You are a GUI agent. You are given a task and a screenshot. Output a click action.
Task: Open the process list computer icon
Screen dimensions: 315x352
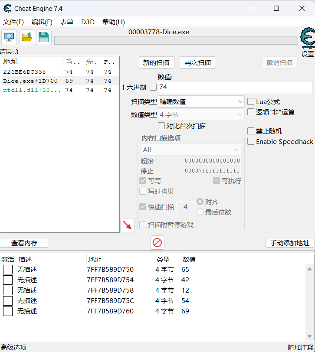click(x=9, y=37)
